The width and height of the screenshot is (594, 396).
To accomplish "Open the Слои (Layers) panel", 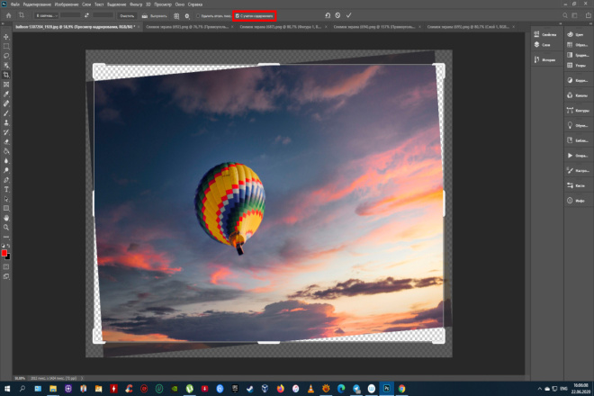I will tap(542, 45).
